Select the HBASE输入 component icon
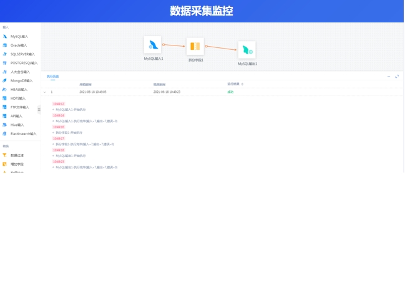Viewport: 405px width, 299px height. [4, 89]
